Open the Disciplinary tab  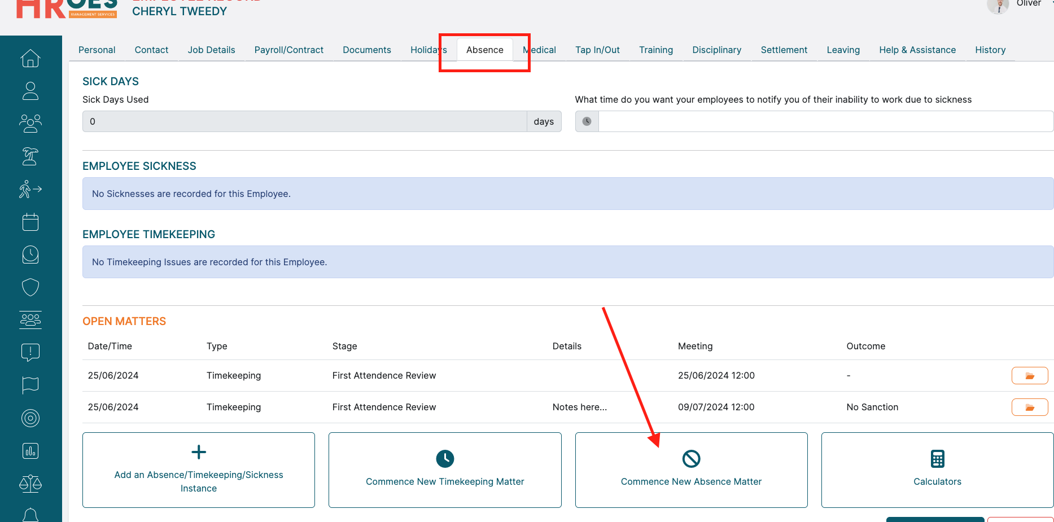[x=716, y=50]
